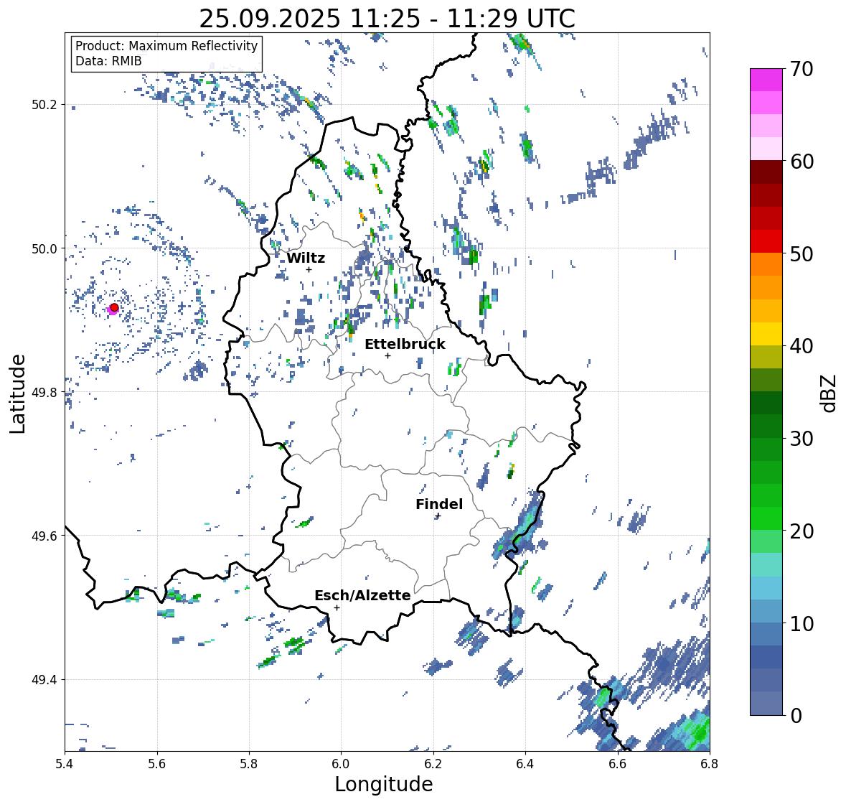Click the red dot radar marker
Viewport: 846px width, 802px height.
point(114,307)
